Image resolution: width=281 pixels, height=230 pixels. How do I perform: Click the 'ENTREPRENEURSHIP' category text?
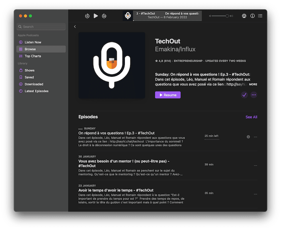tap(188, 61)
